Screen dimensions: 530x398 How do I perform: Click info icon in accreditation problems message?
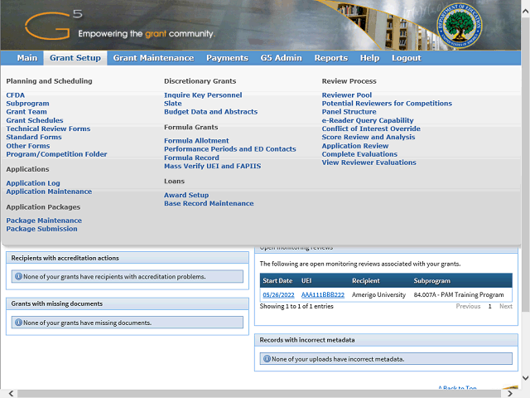click(x=18, y=277)
